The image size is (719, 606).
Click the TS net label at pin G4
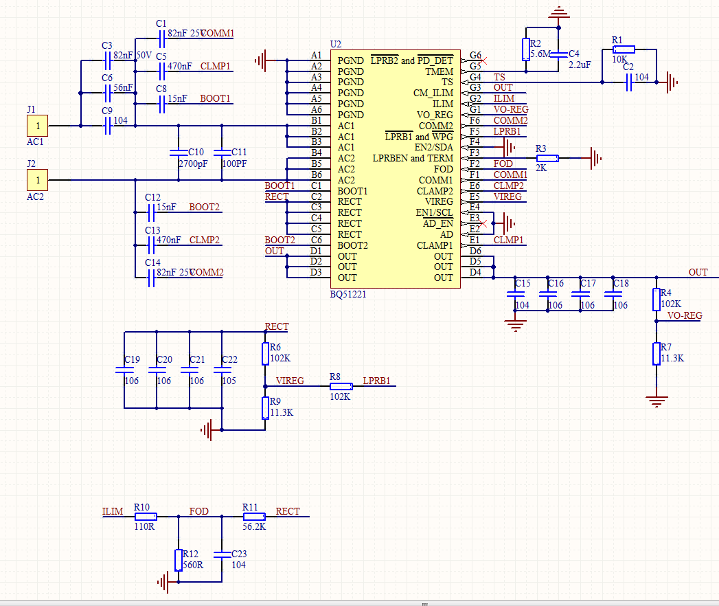coord(499,77)
